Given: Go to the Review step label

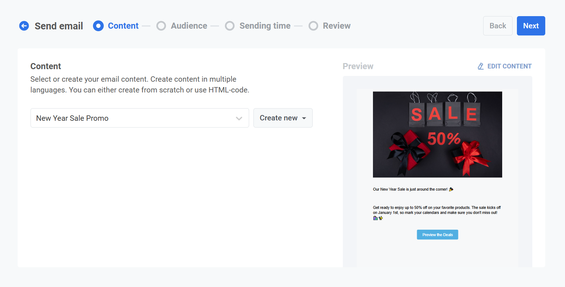Looking at the screenshot, I should (336, 26).
